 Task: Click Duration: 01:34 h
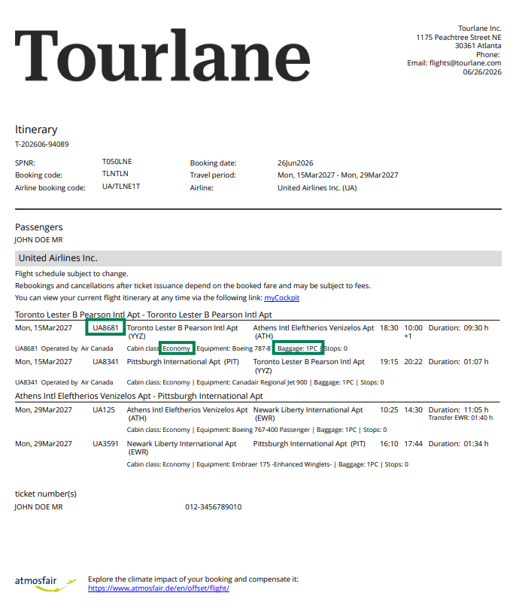click(x=458, y=444)
